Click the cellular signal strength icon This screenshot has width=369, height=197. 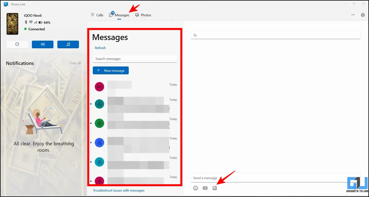[36, 22]
